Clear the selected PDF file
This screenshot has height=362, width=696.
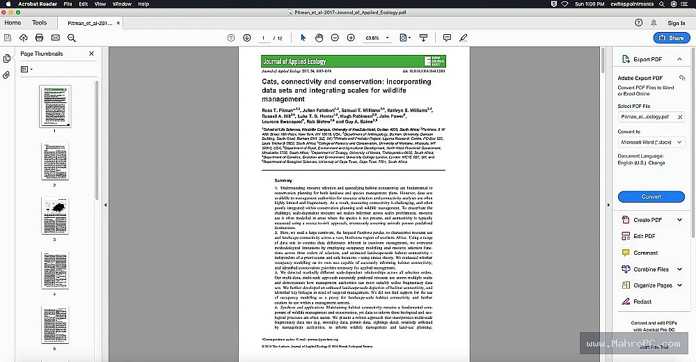pos(679,117)
